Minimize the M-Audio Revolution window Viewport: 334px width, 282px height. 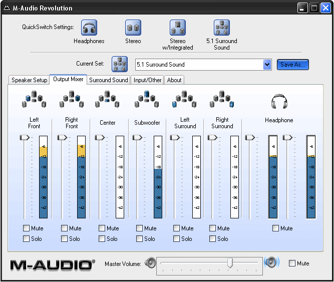click(x=302, y=8)
